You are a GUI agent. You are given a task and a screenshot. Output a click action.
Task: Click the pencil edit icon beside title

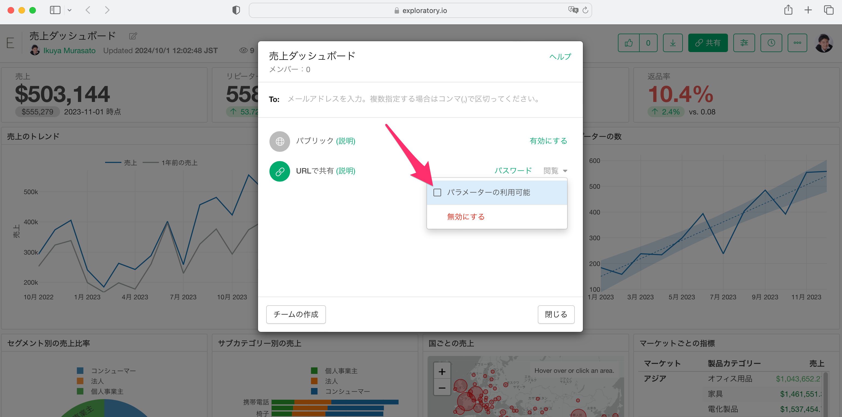coord(133,36)
